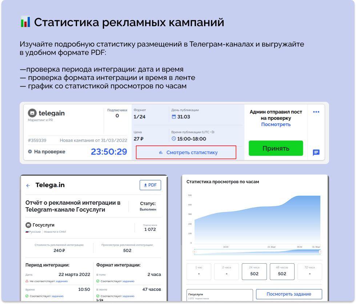Click the format value 1/24
Screen dimensions: 356x304
click(x=139, y=117)
